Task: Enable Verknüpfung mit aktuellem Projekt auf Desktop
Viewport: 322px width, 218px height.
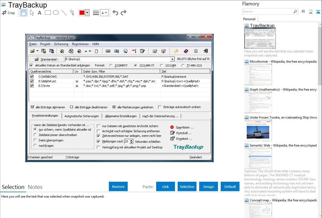Action: point(98,147)
